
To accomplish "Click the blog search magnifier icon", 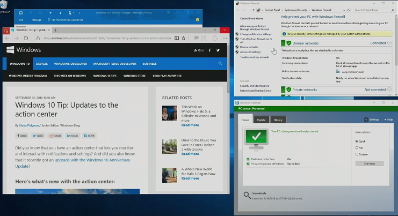I will pyautogui.click(x=220, y=63).
